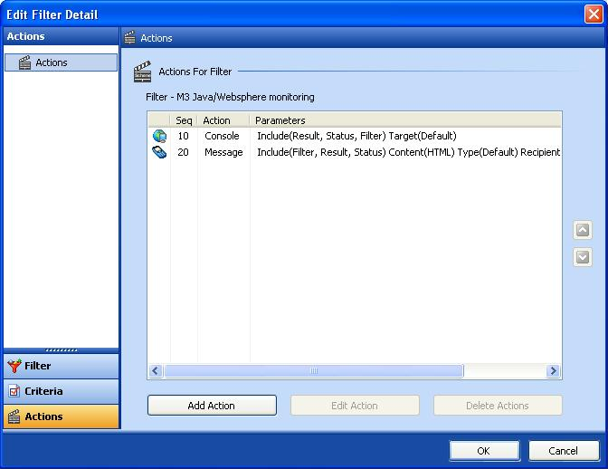The width and height of the screenshot is (608, 469).
Task: Move selected action down with arrow button
Action: (583, 258)
